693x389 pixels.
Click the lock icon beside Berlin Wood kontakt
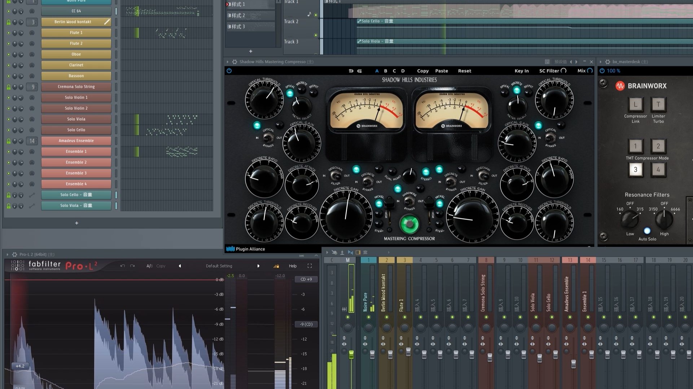tap(9, 22)
